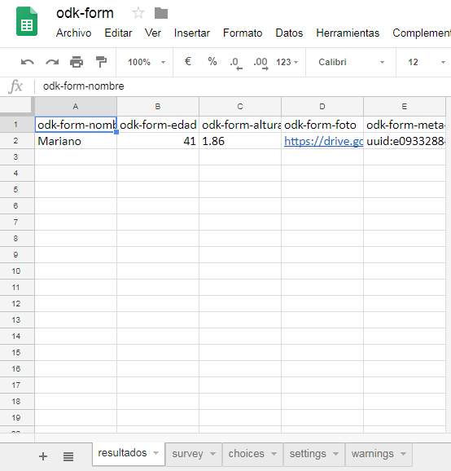Activate the paint format tool
451x471 pixels.
coord(101,62)
